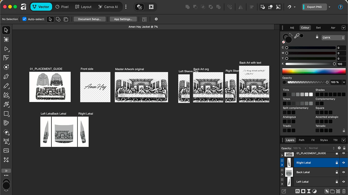
Task: Toggle the lock on Left Lekal layer
Action: tap(337, 182)
